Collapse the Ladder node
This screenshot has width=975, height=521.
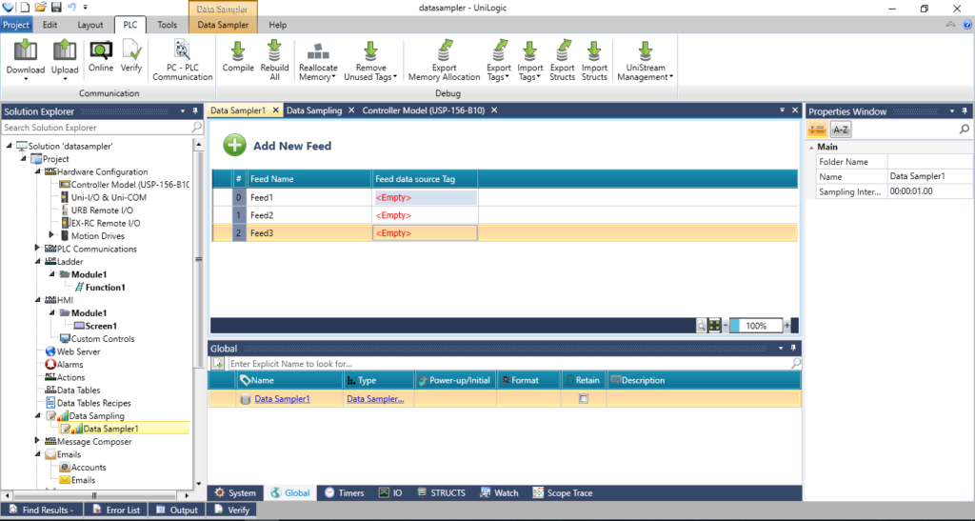tap(37, 262)
